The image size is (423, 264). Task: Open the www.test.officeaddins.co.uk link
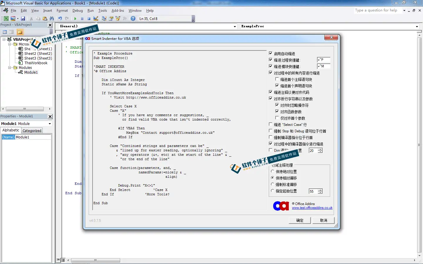click(x=312, y=208)
